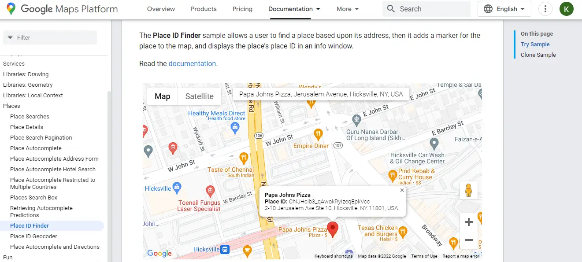Open the vertical dots more-options menu
The image size is (582, 262).
point(545,9)
